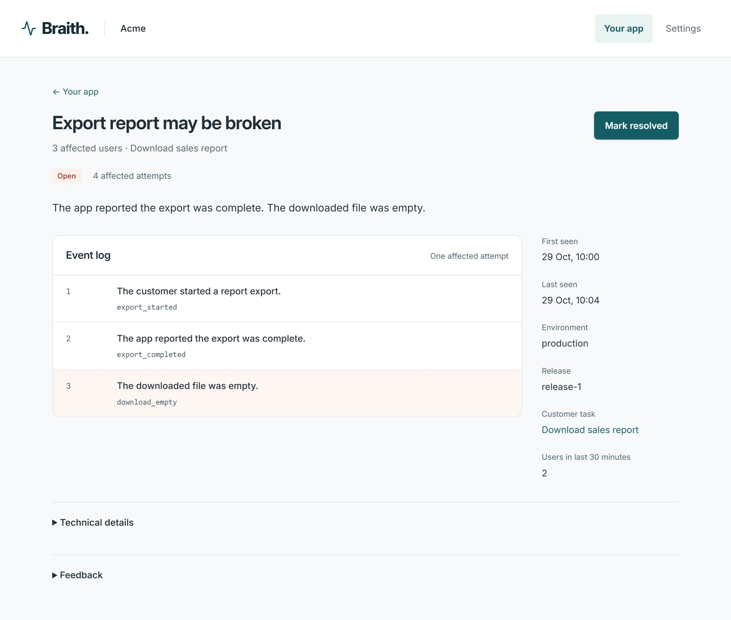This screenshot has height=620, width=731.
Task: Select the '4 affected attempts' text
Action: [132, 176]
